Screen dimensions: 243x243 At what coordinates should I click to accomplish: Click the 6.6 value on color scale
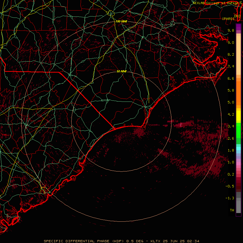click(231, 78)
